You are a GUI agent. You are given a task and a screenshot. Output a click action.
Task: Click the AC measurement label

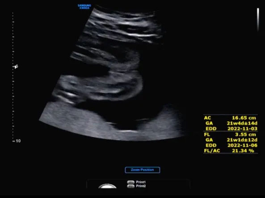point(207,118)
